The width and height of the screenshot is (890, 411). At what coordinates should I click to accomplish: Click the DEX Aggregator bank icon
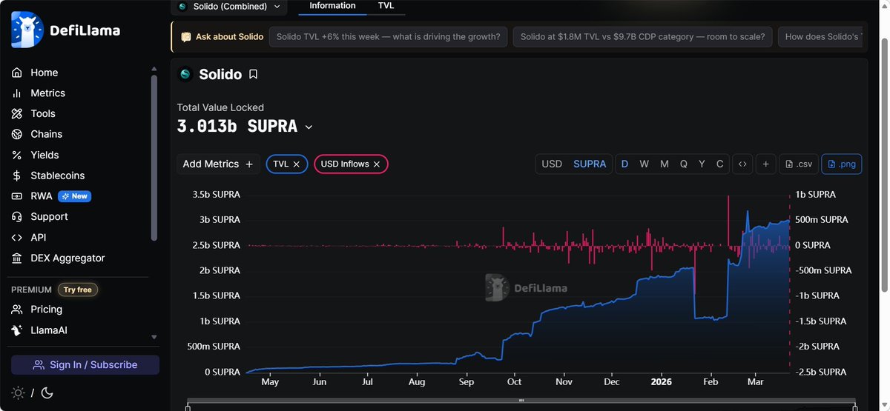click(17, 258)
